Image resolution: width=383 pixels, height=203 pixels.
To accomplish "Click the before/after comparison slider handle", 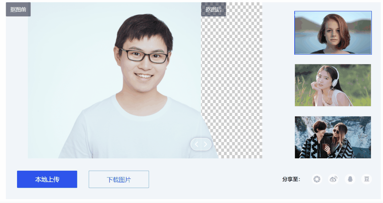I will click(x=201, y=144).
